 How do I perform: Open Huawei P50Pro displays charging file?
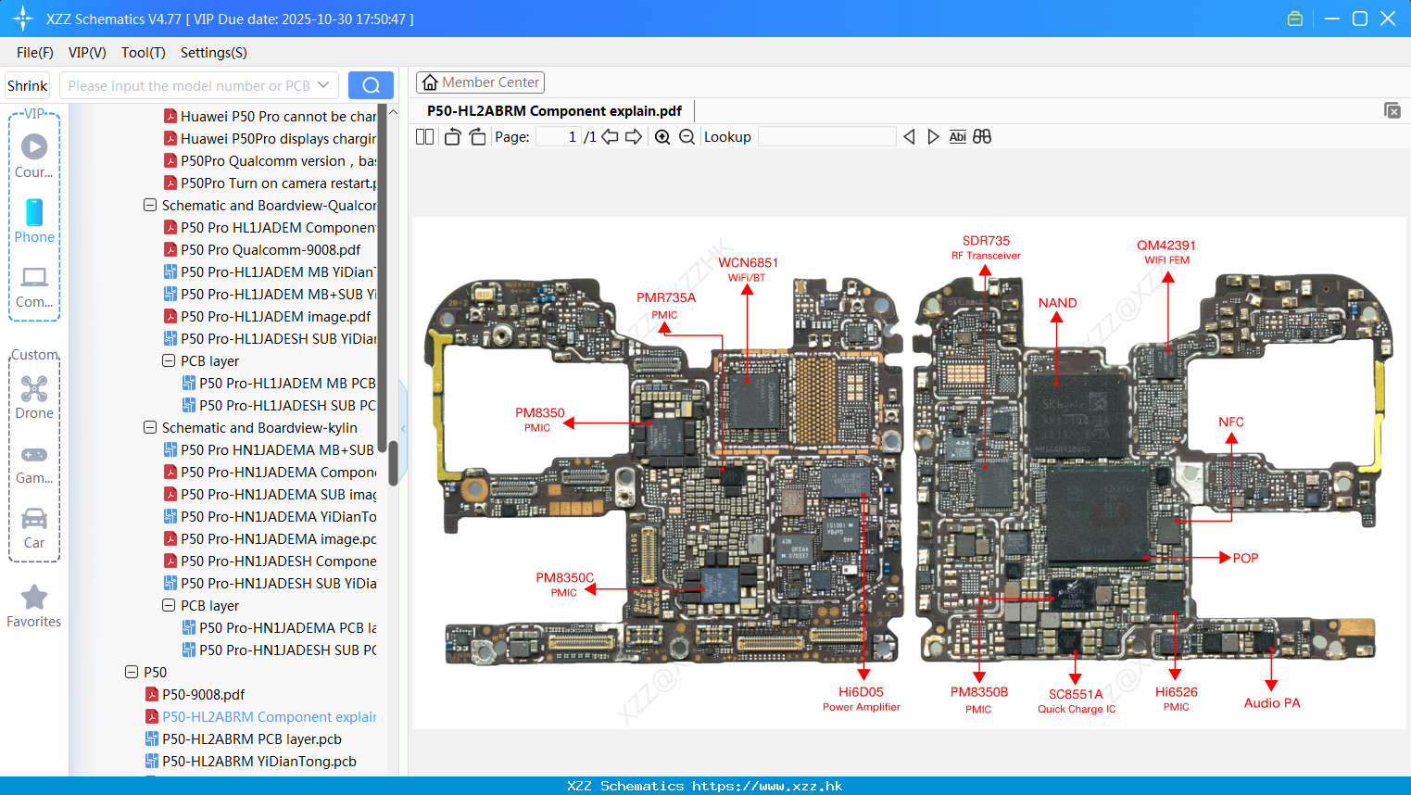[x=270, y=139]
